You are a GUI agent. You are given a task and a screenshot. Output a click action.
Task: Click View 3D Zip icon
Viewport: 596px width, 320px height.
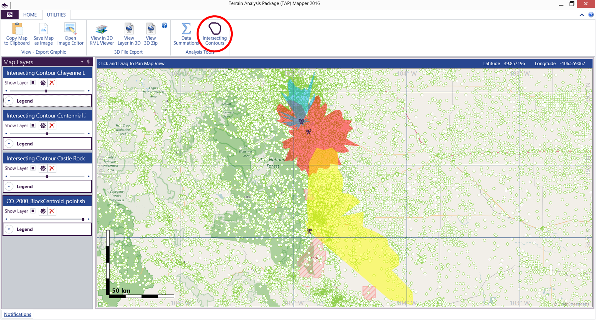[x=151, y=29]
